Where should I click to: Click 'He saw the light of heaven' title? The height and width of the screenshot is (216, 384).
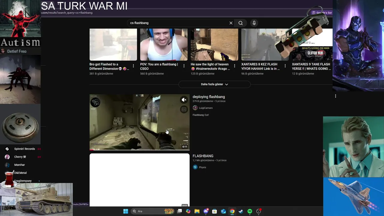[x=210, y=66]
